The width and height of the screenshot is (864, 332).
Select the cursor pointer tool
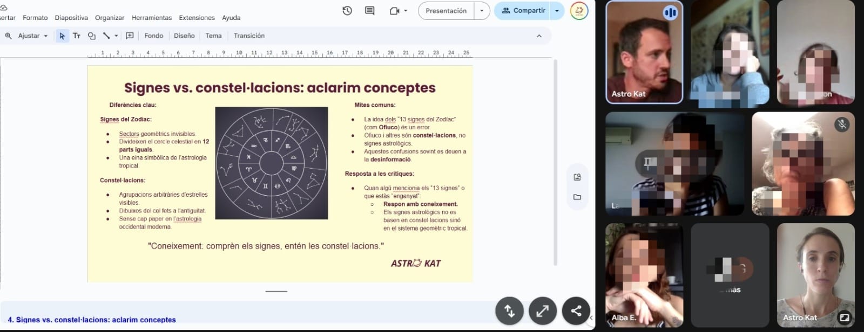point(62,36)
